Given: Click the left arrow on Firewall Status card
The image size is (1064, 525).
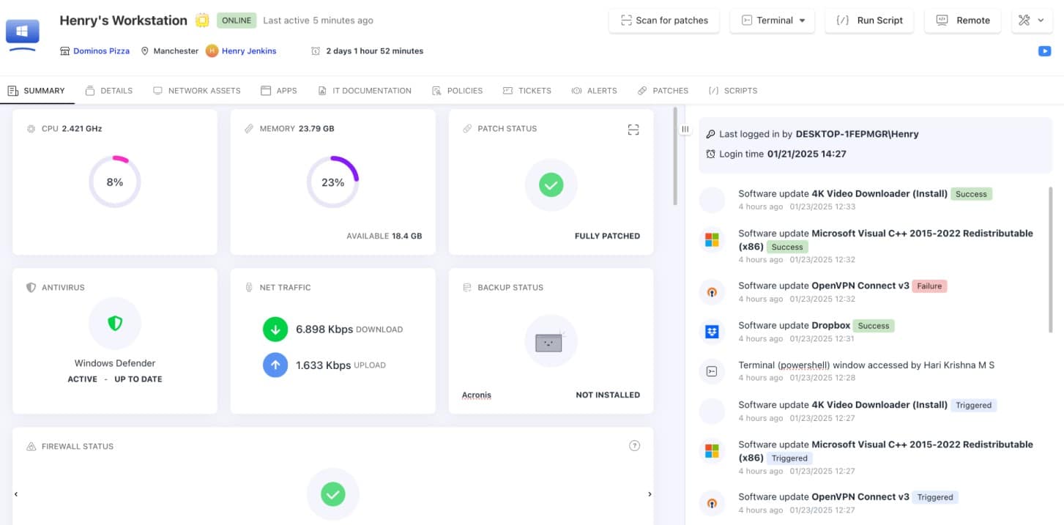Looking at the screenshot, I should tap(16, 494).
